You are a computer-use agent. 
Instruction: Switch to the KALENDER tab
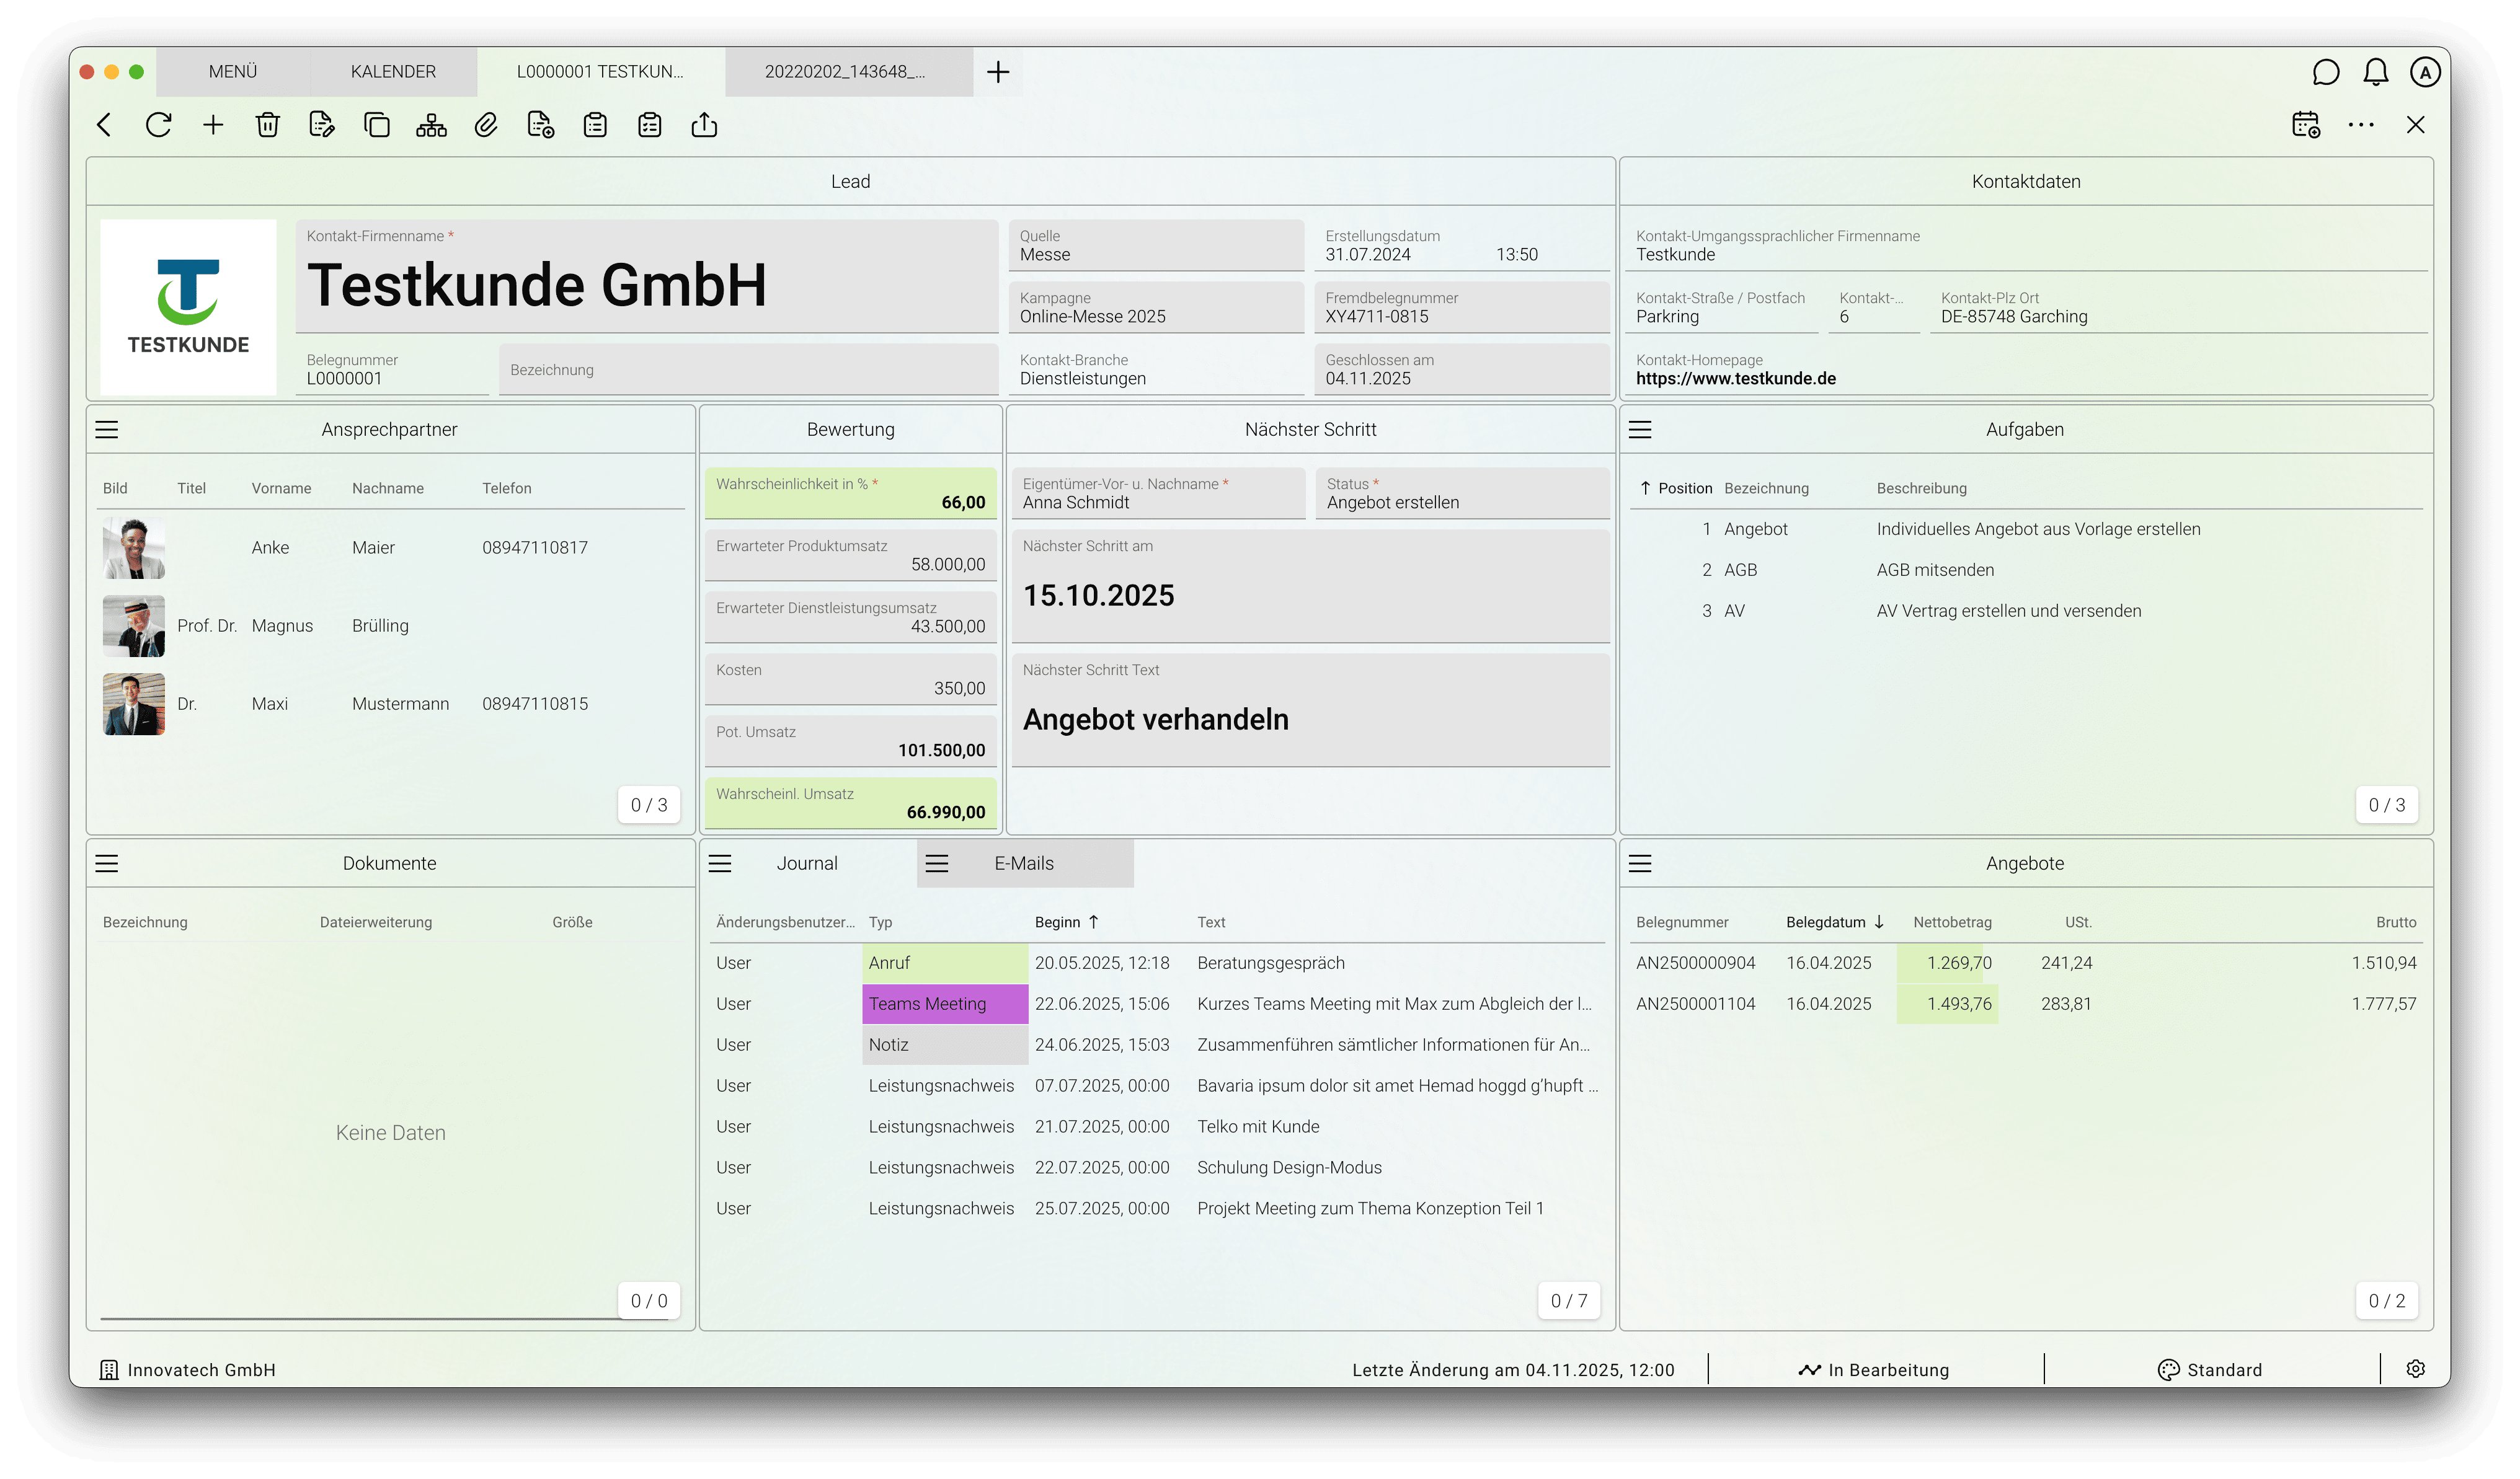coord(393,72)
